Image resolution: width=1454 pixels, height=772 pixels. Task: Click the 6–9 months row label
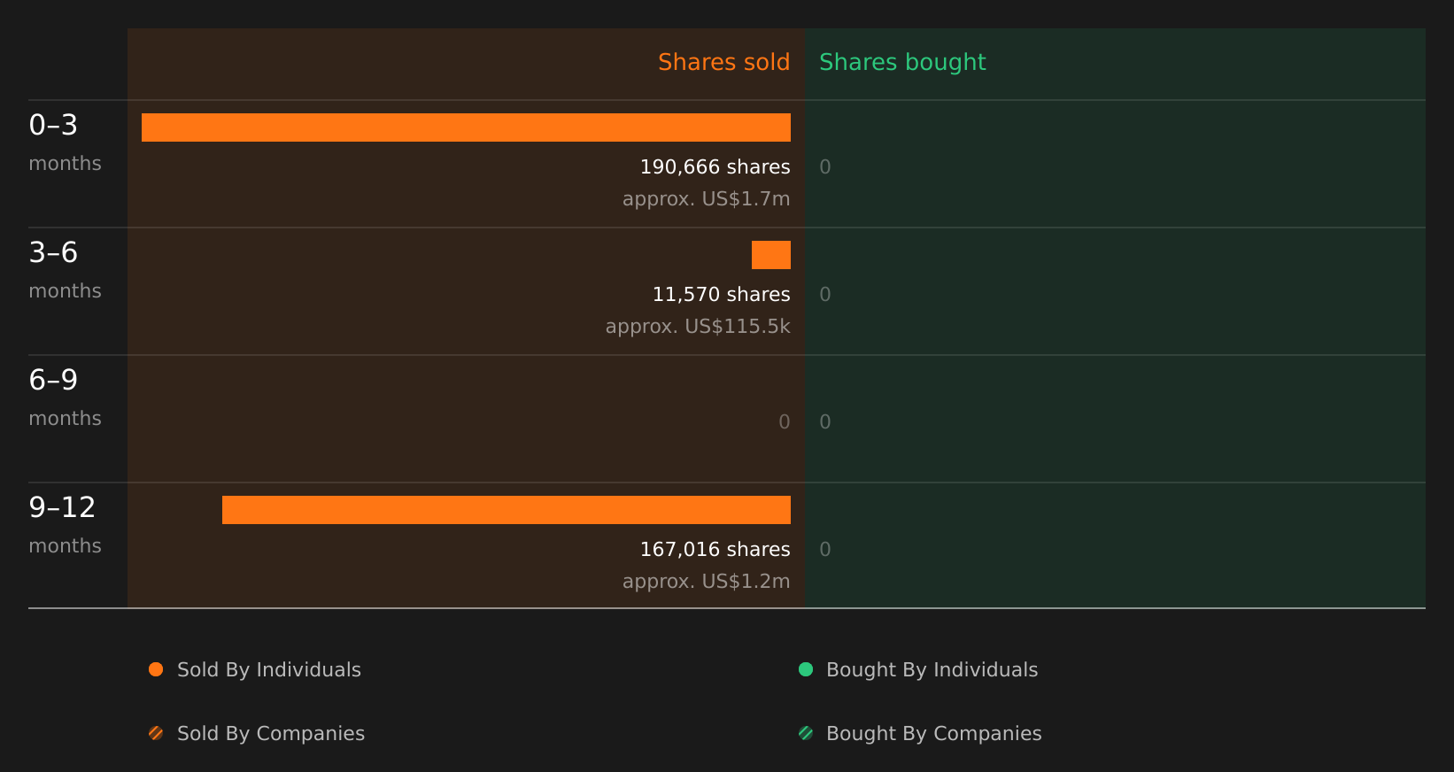[x=65, y=398]
